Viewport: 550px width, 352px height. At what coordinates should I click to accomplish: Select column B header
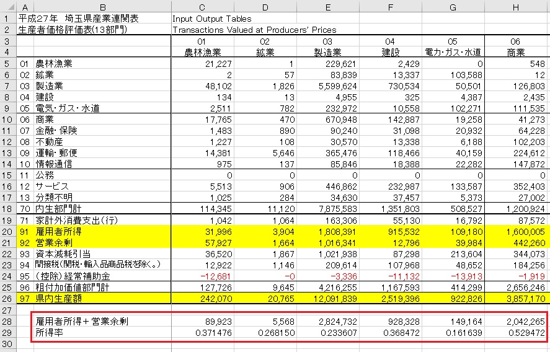click(x=102, y=7)
